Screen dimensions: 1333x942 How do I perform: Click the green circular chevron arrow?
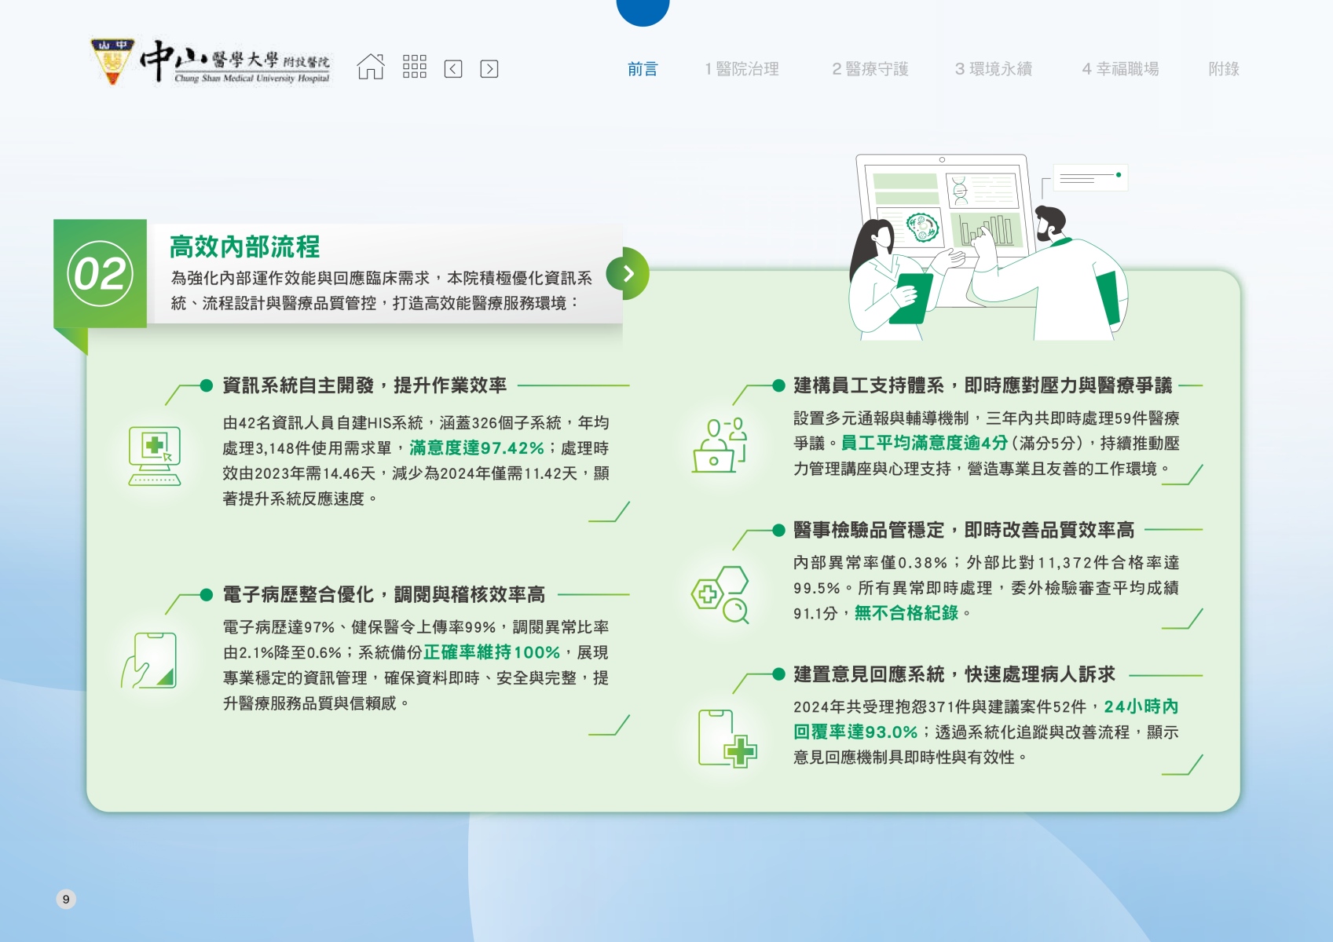tap(628, 273)
